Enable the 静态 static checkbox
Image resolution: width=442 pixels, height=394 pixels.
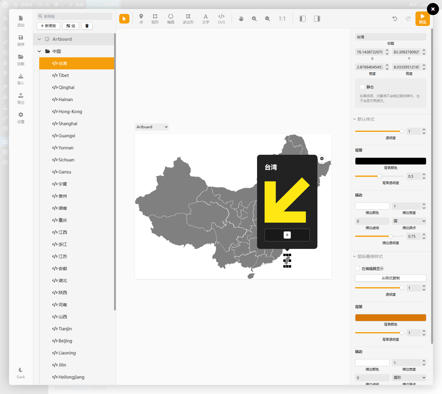pyautogui.click(x=362, y=87)
